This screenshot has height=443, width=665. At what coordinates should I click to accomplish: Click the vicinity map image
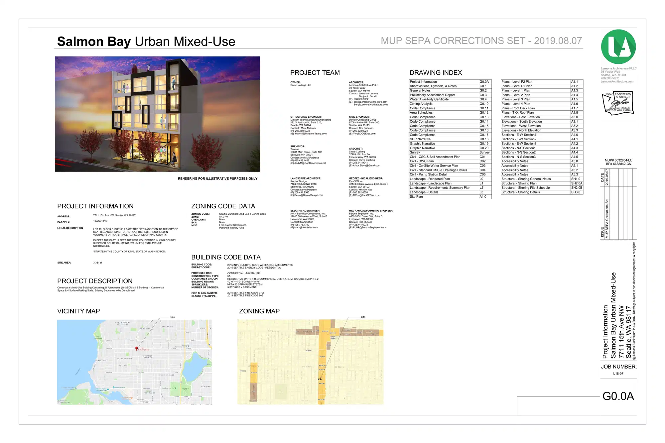tap(134, 362)
